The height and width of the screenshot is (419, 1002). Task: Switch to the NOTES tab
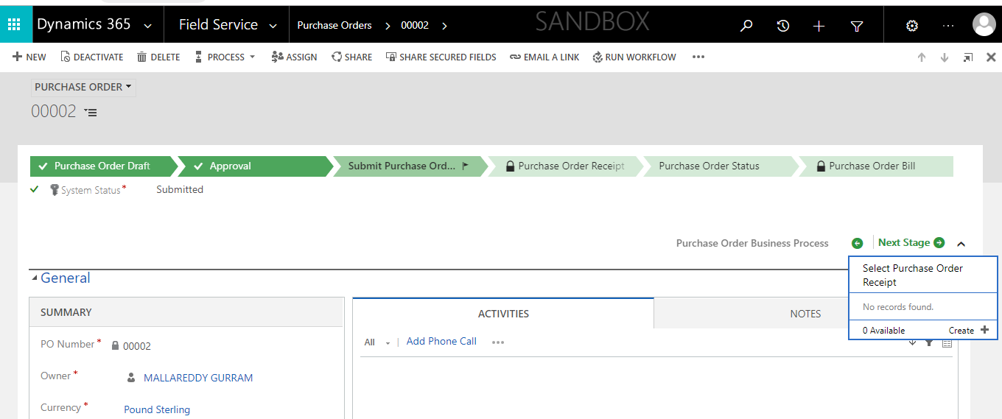(805, 313)
